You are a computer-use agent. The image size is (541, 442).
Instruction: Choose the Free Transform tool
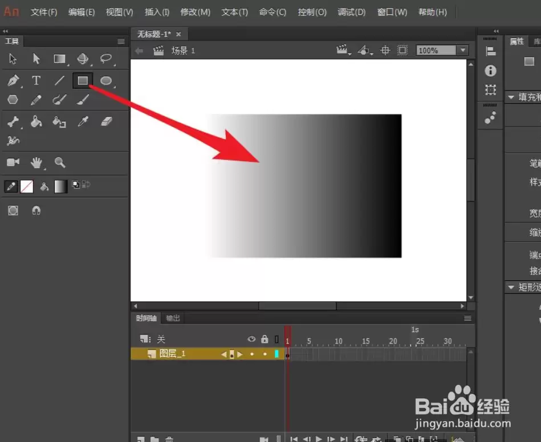click(59, 59)
